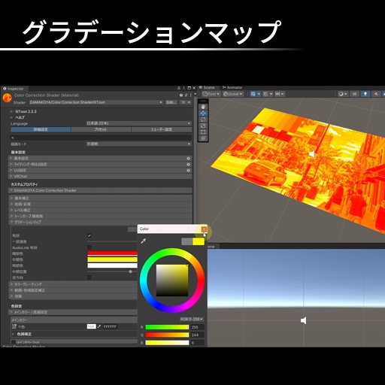The height and width of the screenshot is (385, 385).
Task: Click the eyedropper next to HDR main color
Action: tap(99, 326)
